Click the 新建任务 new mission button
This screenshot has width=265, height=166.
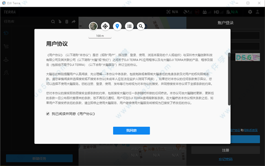point(39,158)
